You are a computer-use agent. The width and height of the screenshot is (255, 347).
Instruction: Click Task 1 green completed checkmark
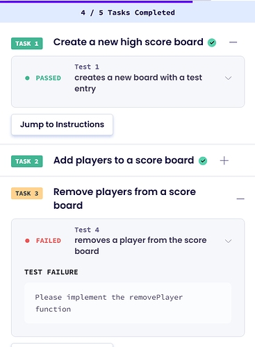coord(212,42)
